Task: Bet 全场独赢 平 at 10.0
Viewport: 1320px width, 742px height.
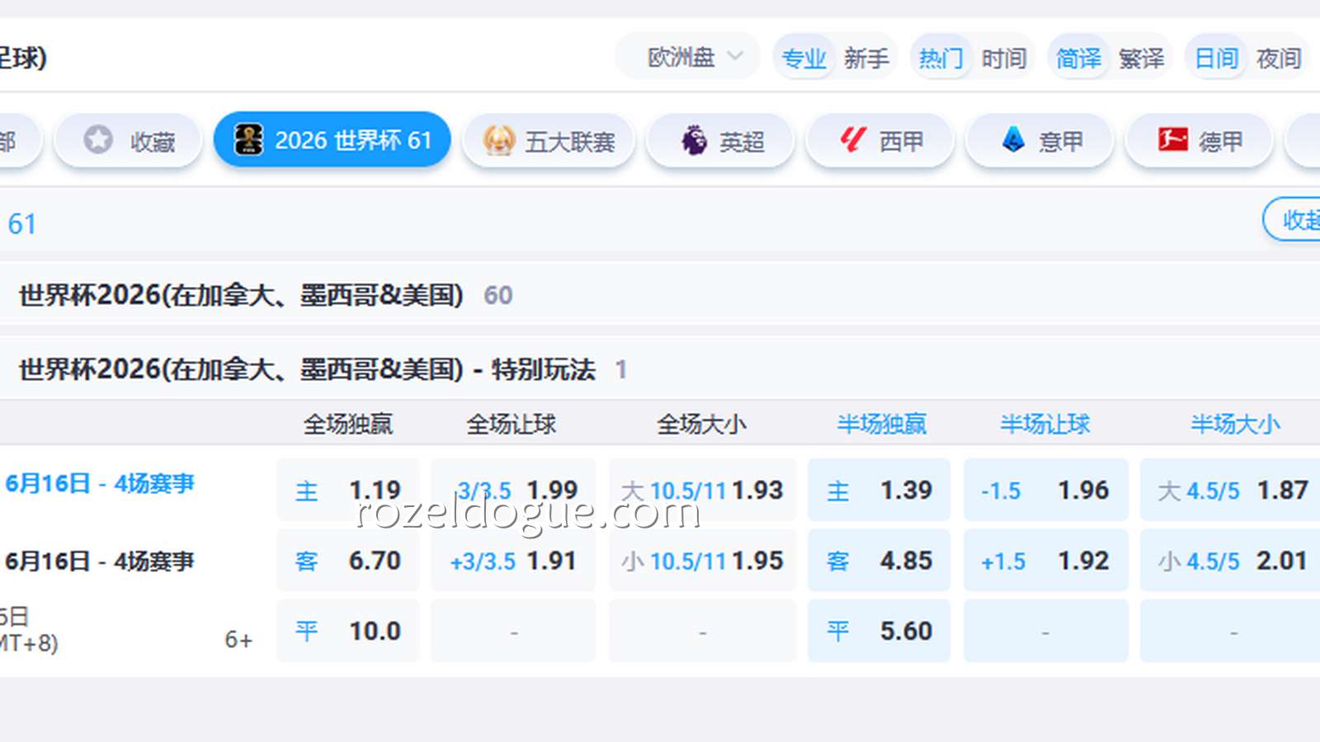Action: tap(348, 631)
